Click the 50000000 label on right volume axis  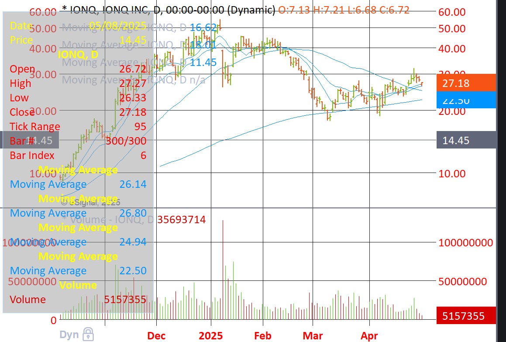[463, 281]
